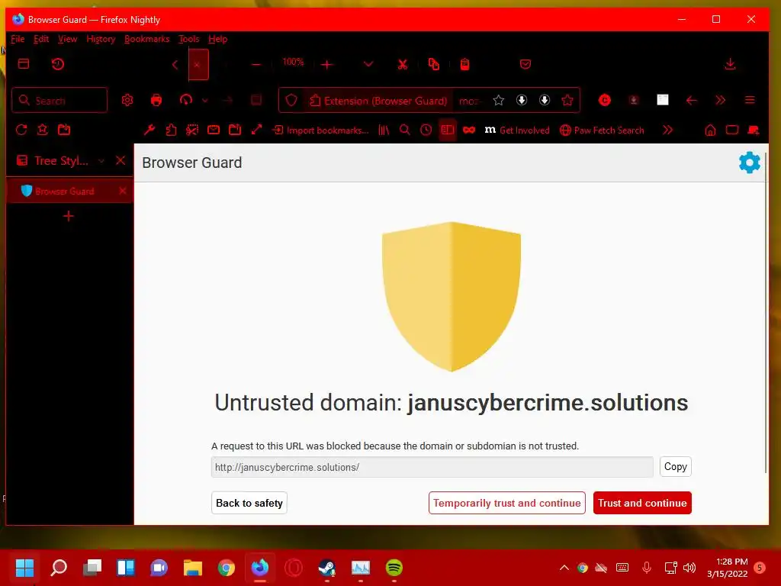
Task: Click Temporarily trust and continue
Action: click(x=506, y=503)
